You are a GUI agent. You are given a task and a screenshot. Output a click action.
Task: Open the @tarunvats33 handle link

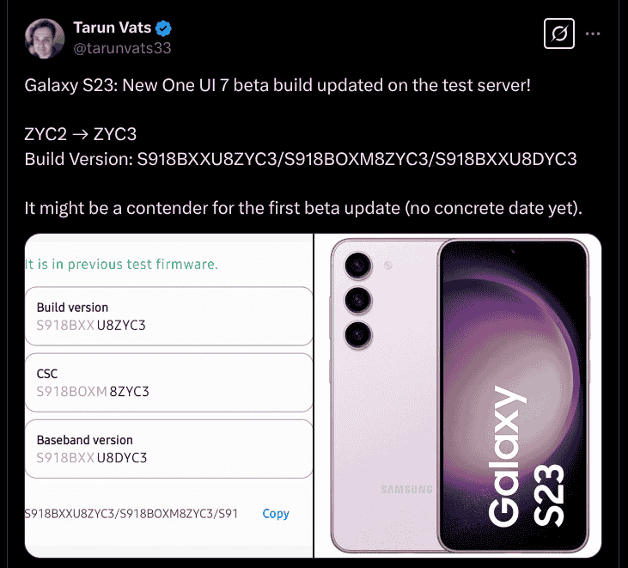tap(122, 48)
